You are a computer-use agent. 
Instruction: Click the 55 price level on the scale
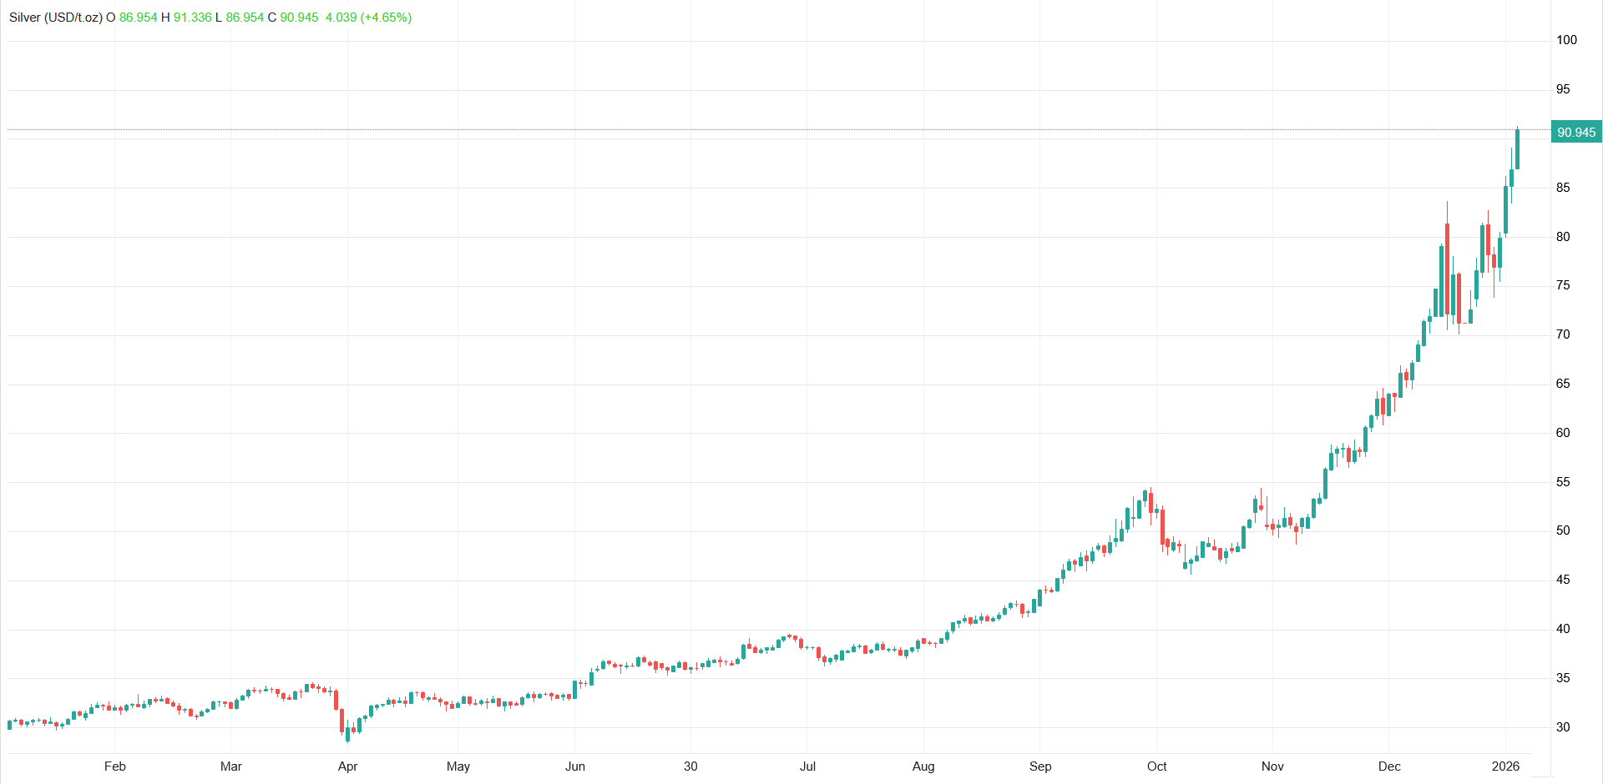point(1563,482)
